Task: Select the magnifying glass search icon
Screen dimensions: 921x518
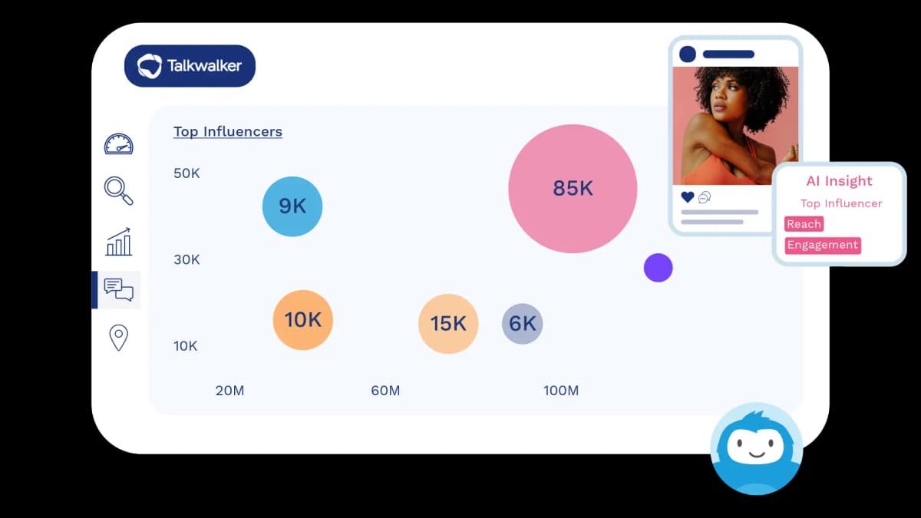Action: pyautogui.click(x=118, y=190)
